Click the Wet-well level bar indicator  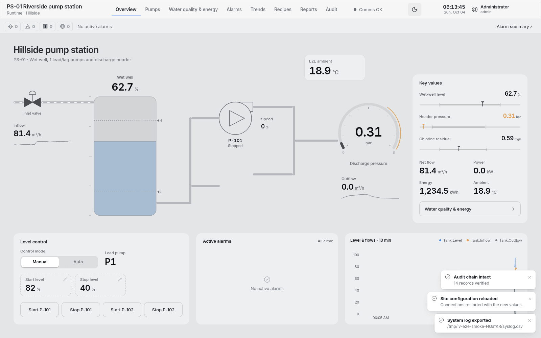point(470,104)
